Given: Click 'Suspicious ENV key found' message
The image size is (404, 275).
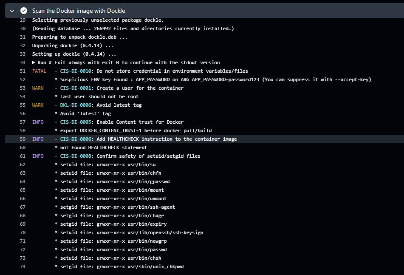Looking at the screenshot, I should 213,79.
